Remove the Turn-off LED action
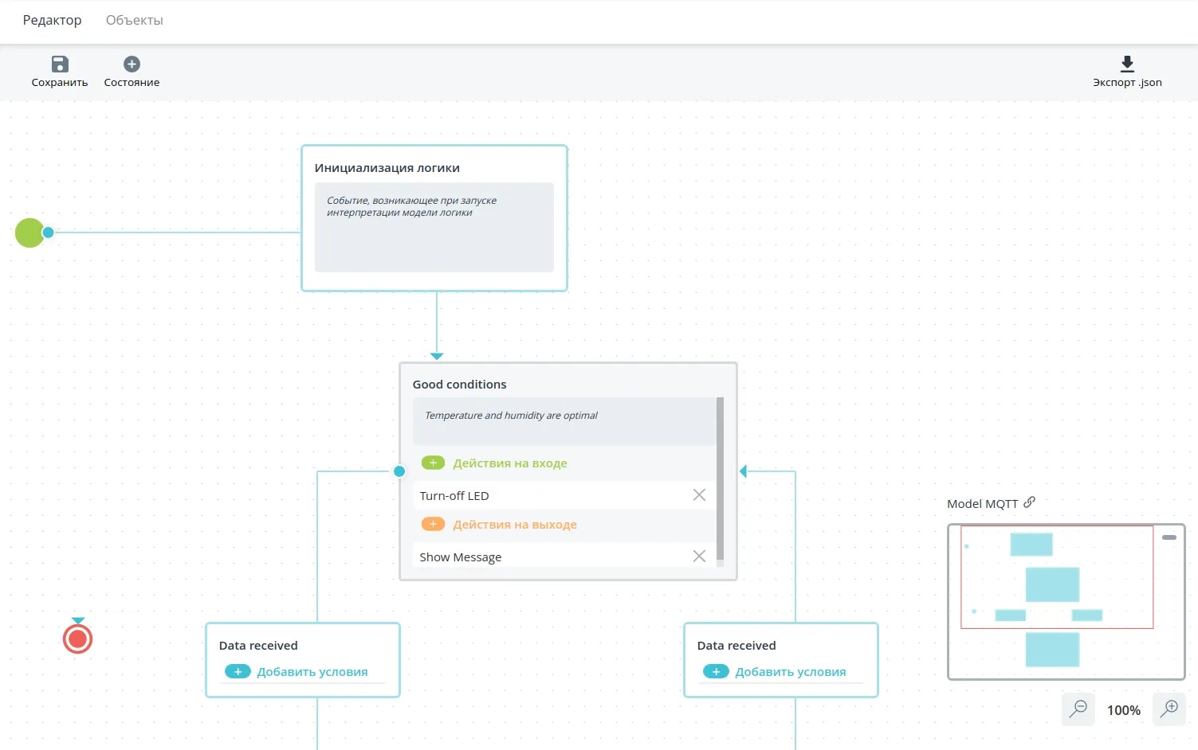This screenshot has width=1198, height=750. 699,495
